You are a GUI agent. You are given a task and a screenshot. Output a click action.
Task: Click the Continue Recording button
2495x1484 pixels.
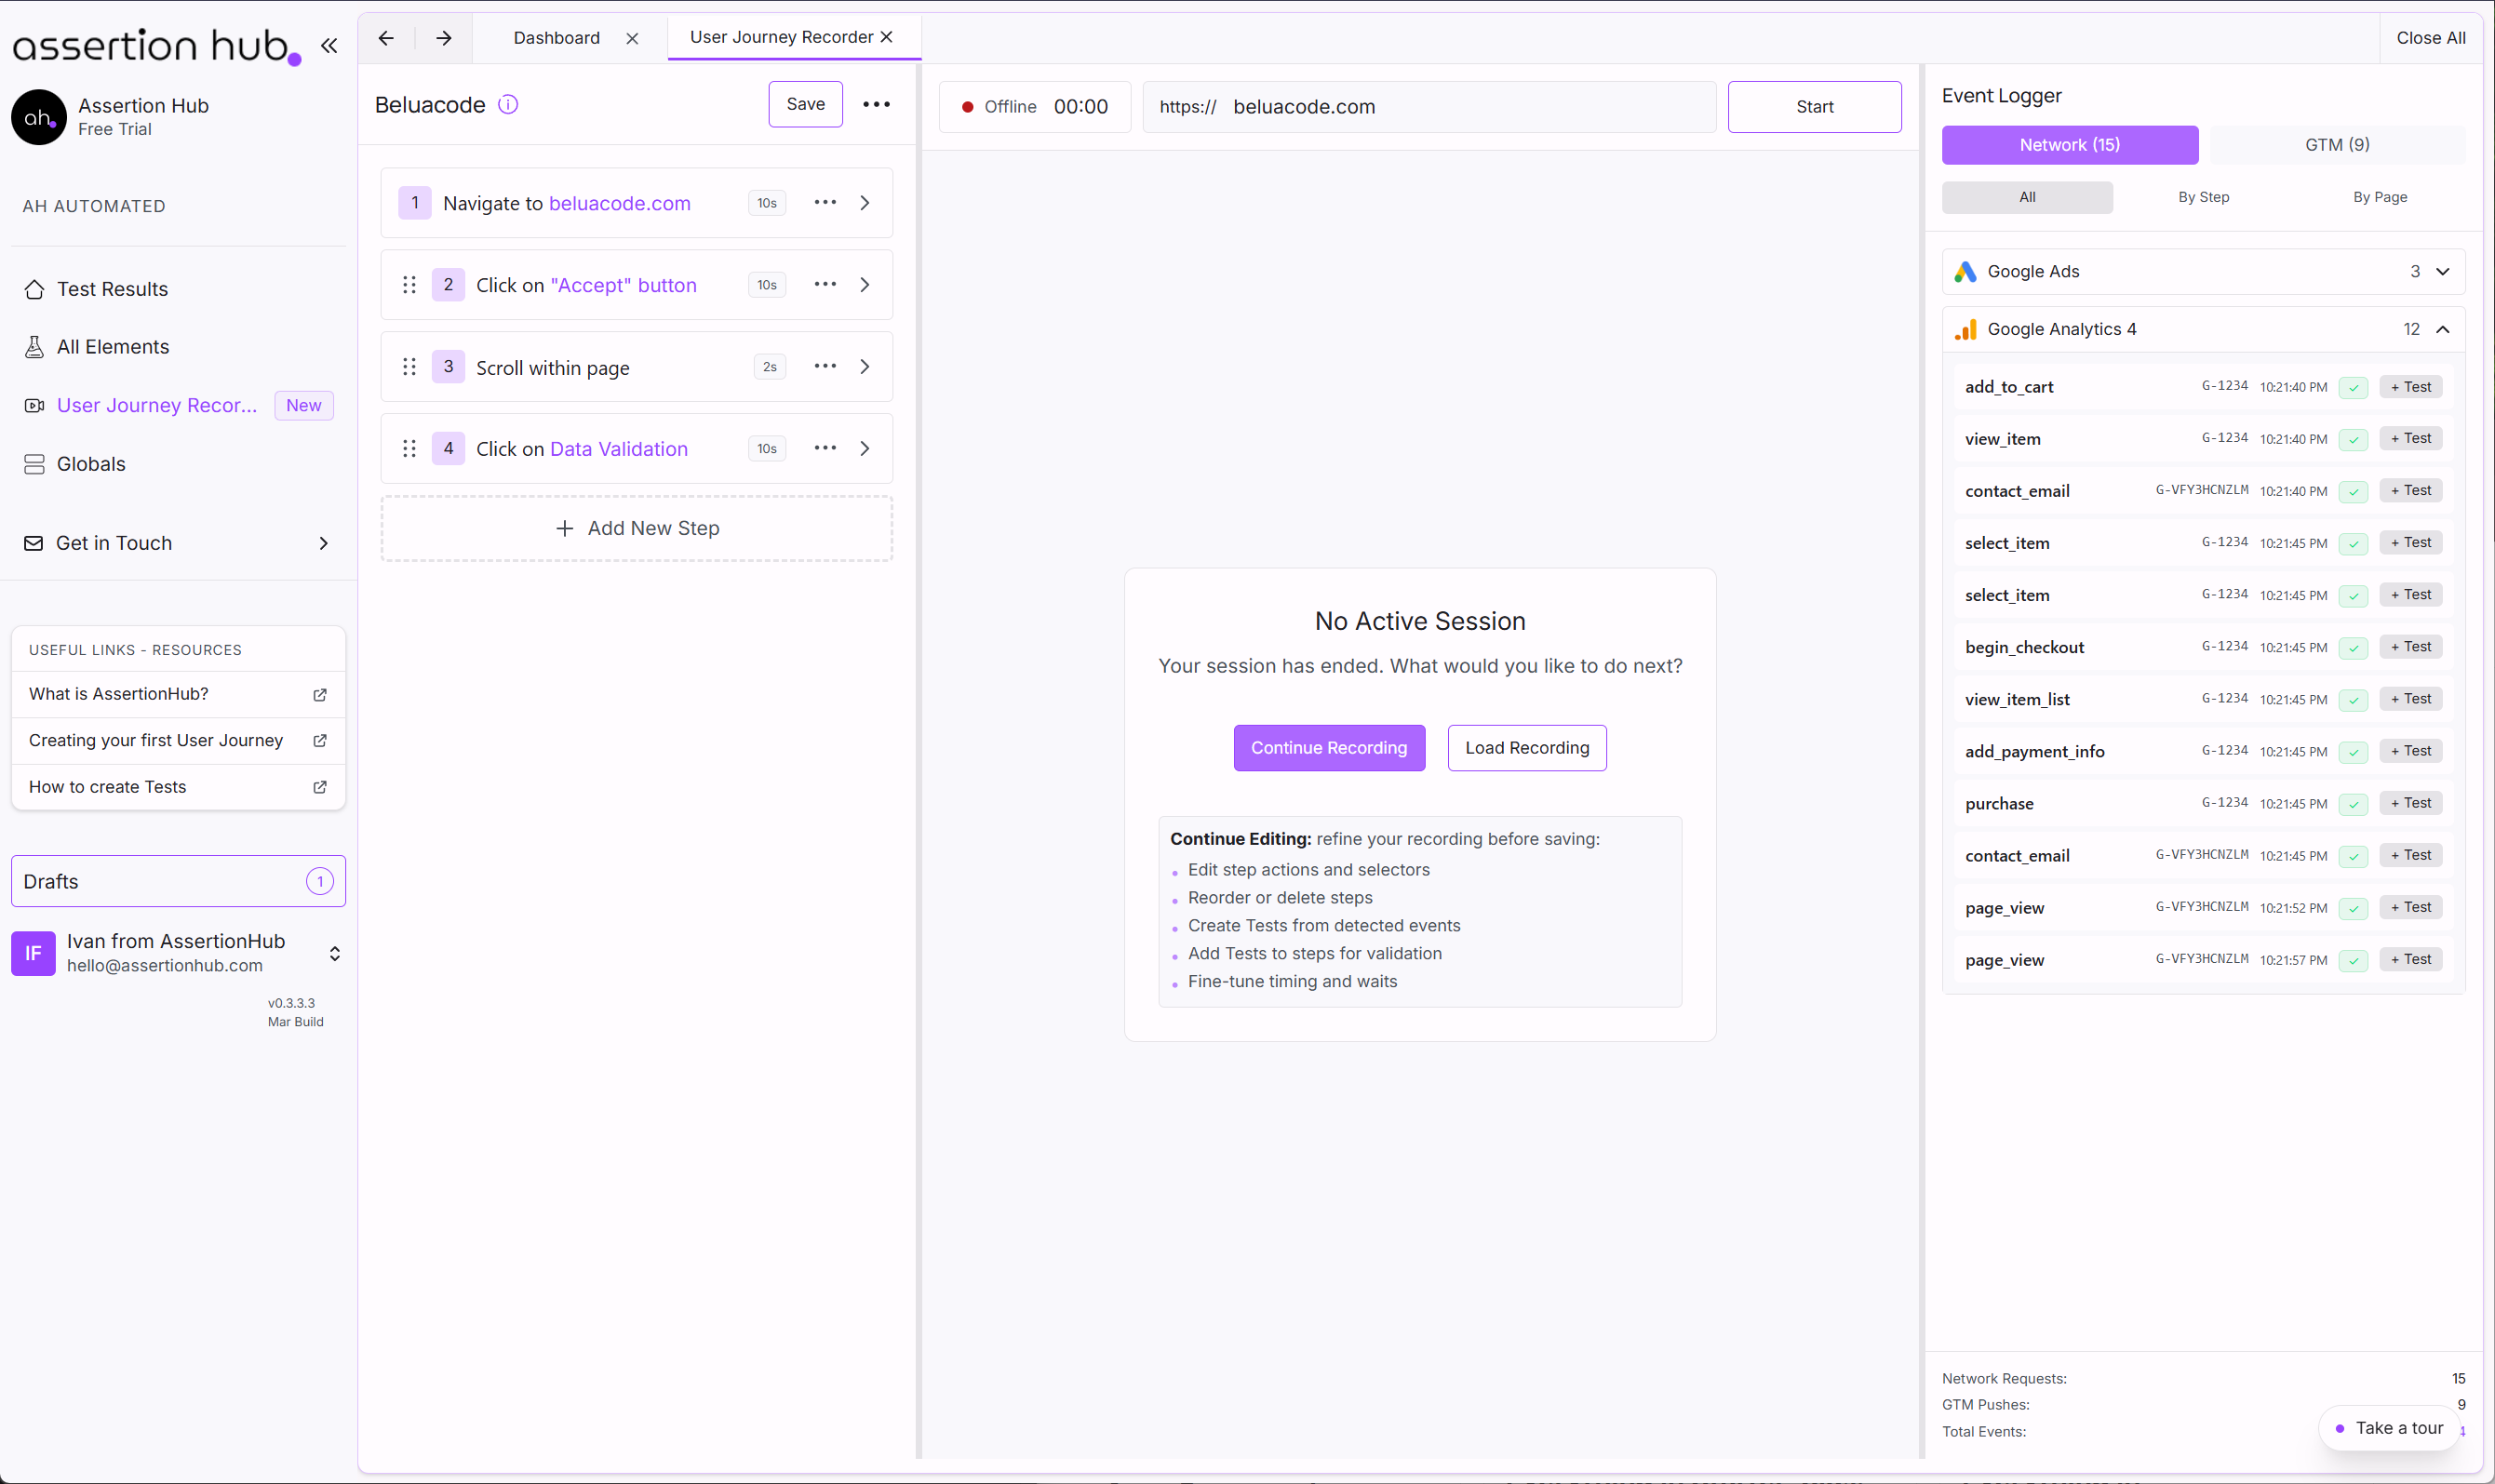1328,748
